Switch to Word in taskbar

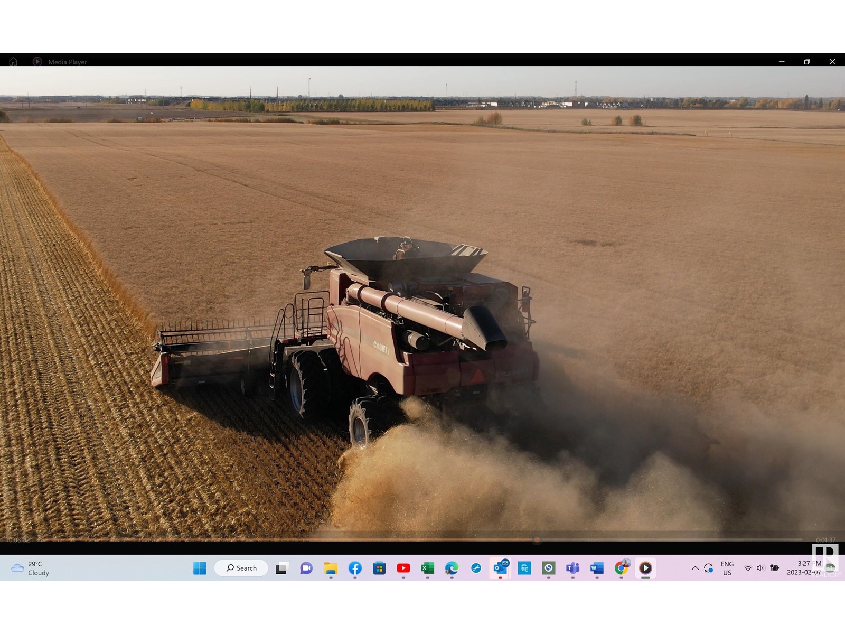[597, 568]
